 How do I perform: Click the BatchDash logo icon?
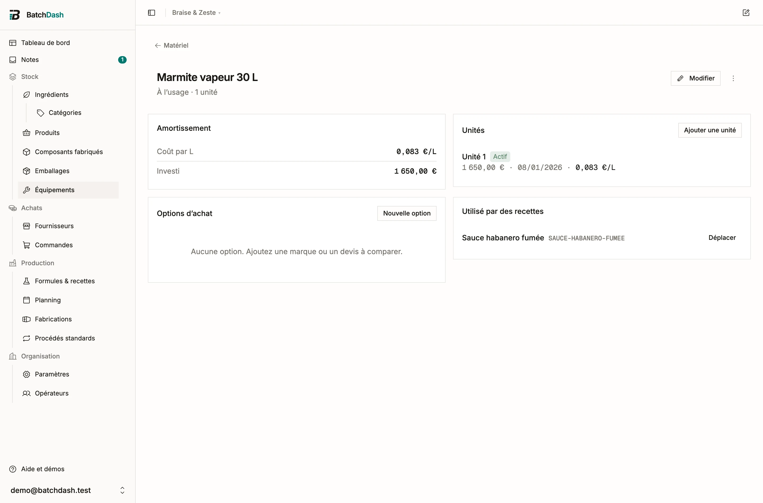[15, 15]
